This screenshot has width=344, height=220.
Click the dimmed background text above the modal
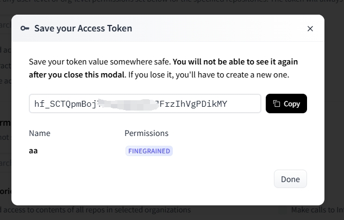click(x=172, y=2)
